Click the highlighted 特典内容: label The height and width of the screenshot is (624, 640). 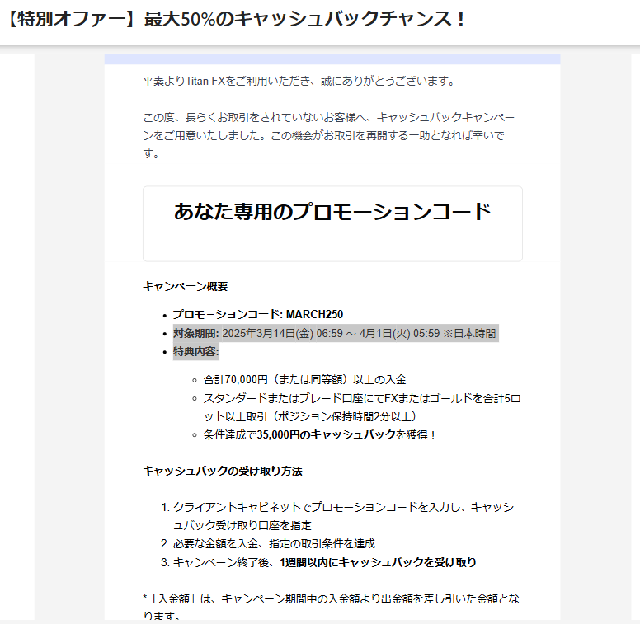click(196, 351)
